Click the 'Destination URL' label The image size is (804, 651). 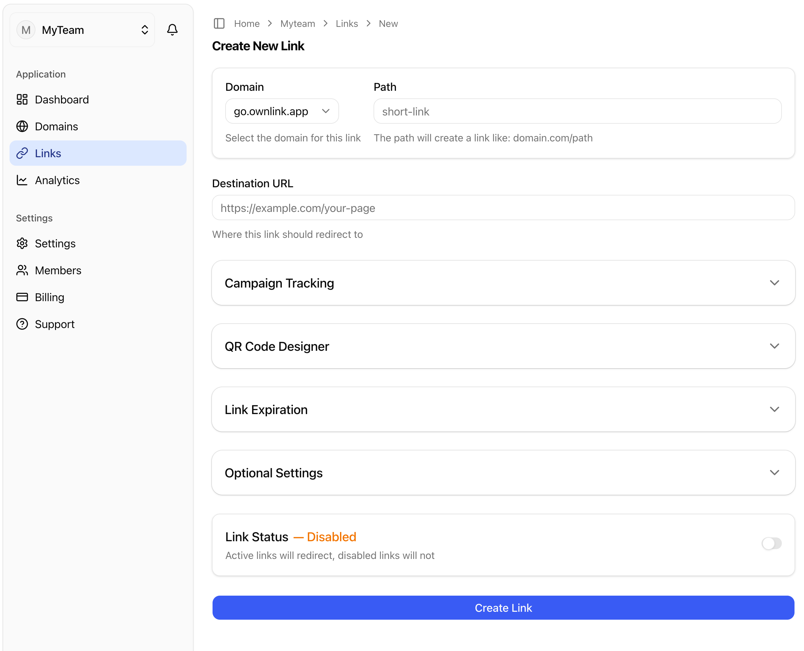(x=252, y=183)
